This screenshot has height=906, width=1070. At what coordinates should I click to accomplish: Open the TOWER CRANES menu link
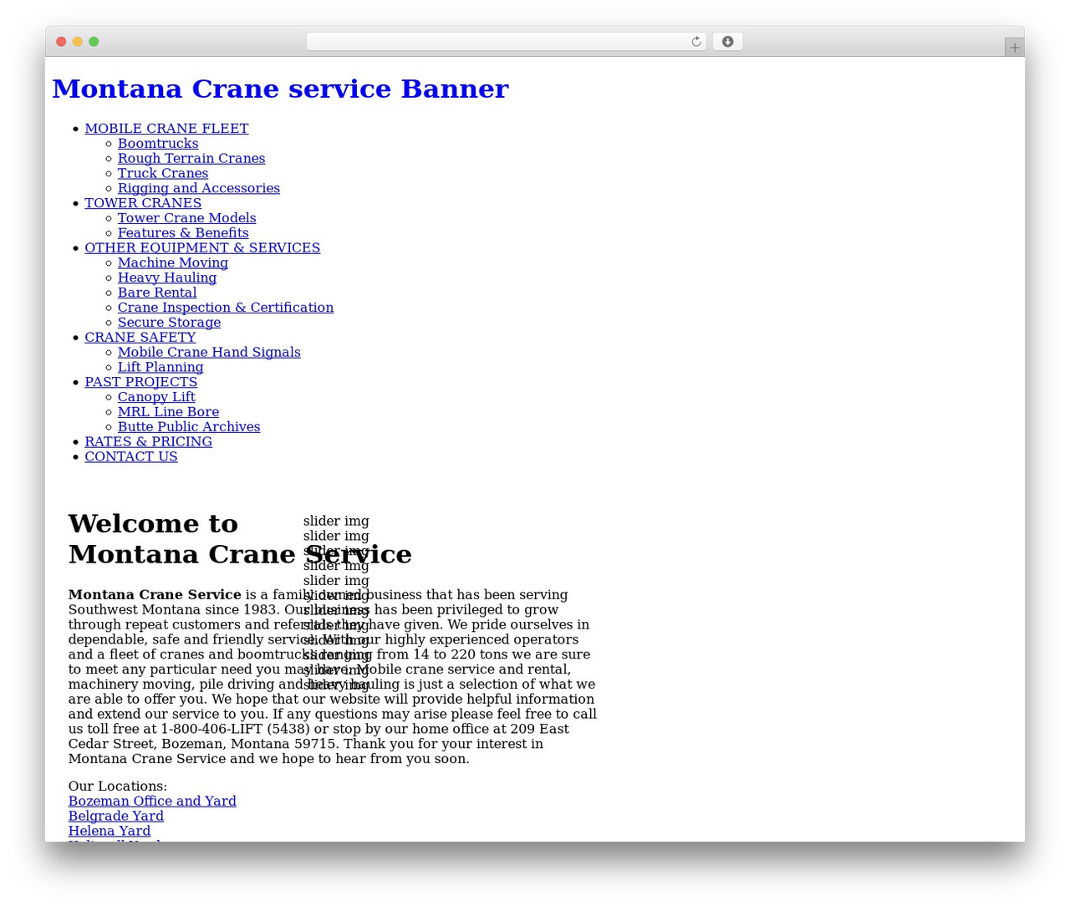pos(143,203)
